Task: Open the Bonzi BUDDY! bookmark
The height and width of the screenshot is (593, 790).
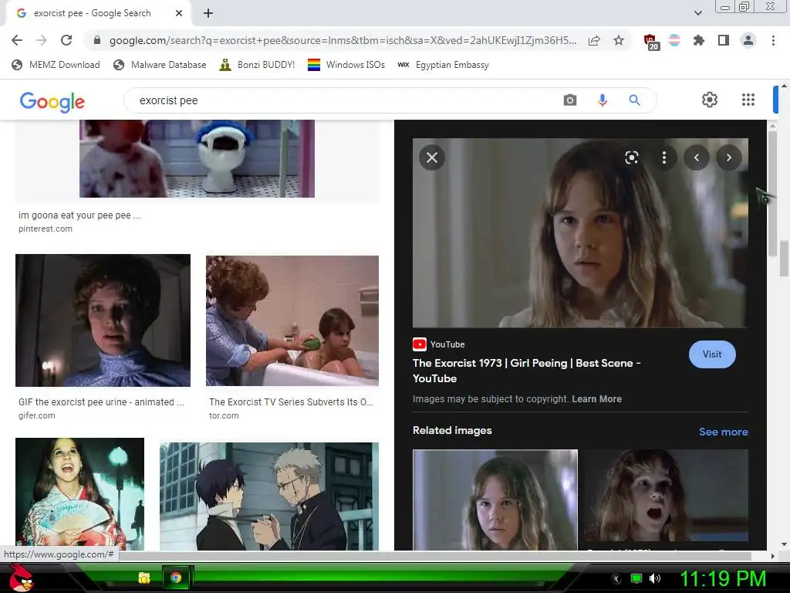Action: pos(257,65)
